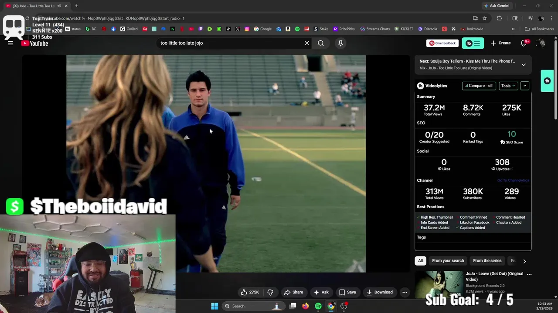Dislike the video with thumbs down

270,292
